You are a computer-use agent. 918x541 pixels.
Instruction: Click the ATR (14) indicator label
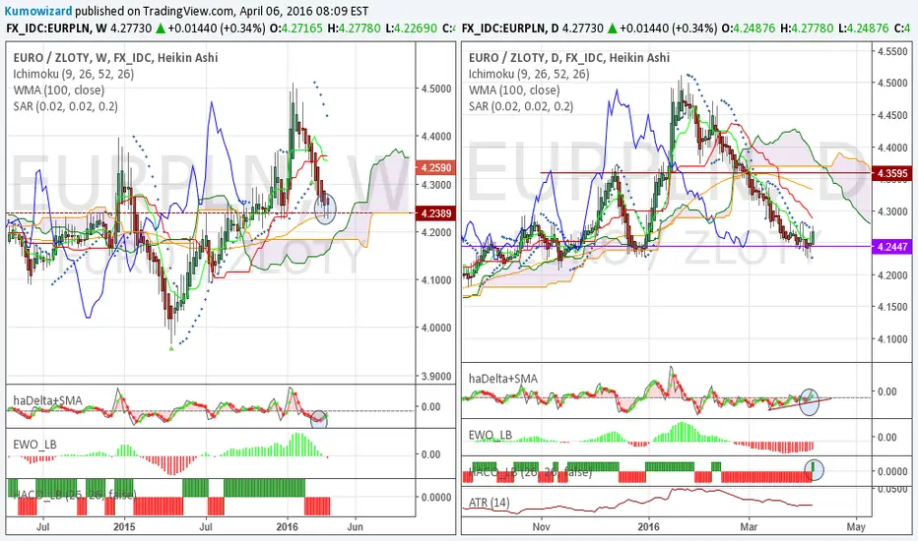tap(489, 503)
